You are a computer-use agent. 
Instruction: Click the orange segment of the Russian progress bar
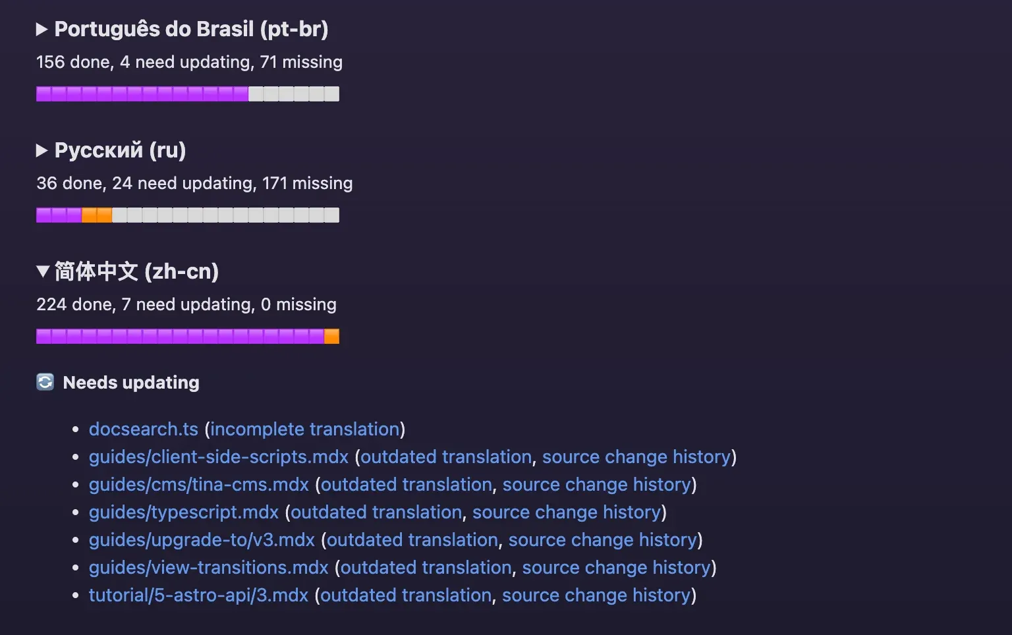(x=97, y=215)
